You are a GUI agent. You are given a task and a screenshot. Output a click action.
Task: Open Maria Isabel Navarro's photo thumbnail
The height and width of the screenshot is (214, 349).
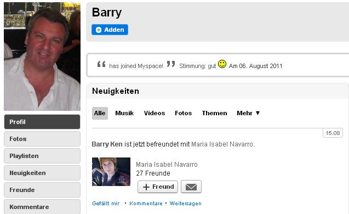[111, 172]
